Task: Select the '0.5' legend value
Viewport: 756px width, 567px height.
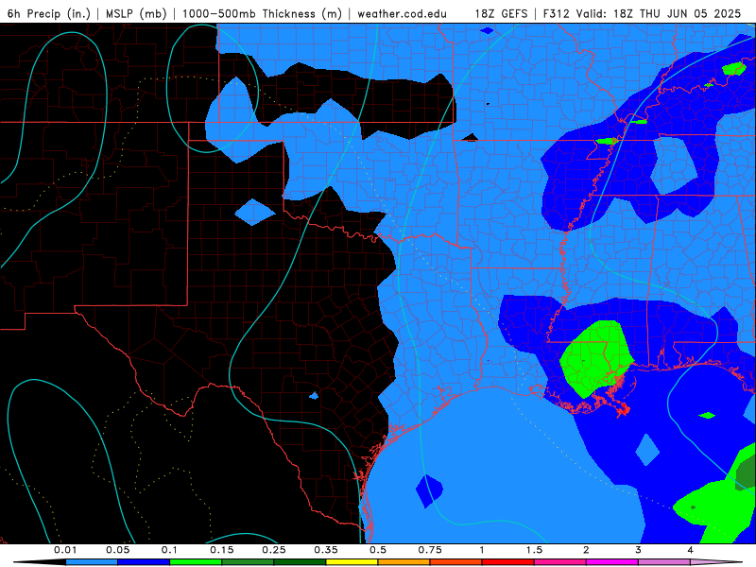Action: pyautogui.click(x=378, y=550)
